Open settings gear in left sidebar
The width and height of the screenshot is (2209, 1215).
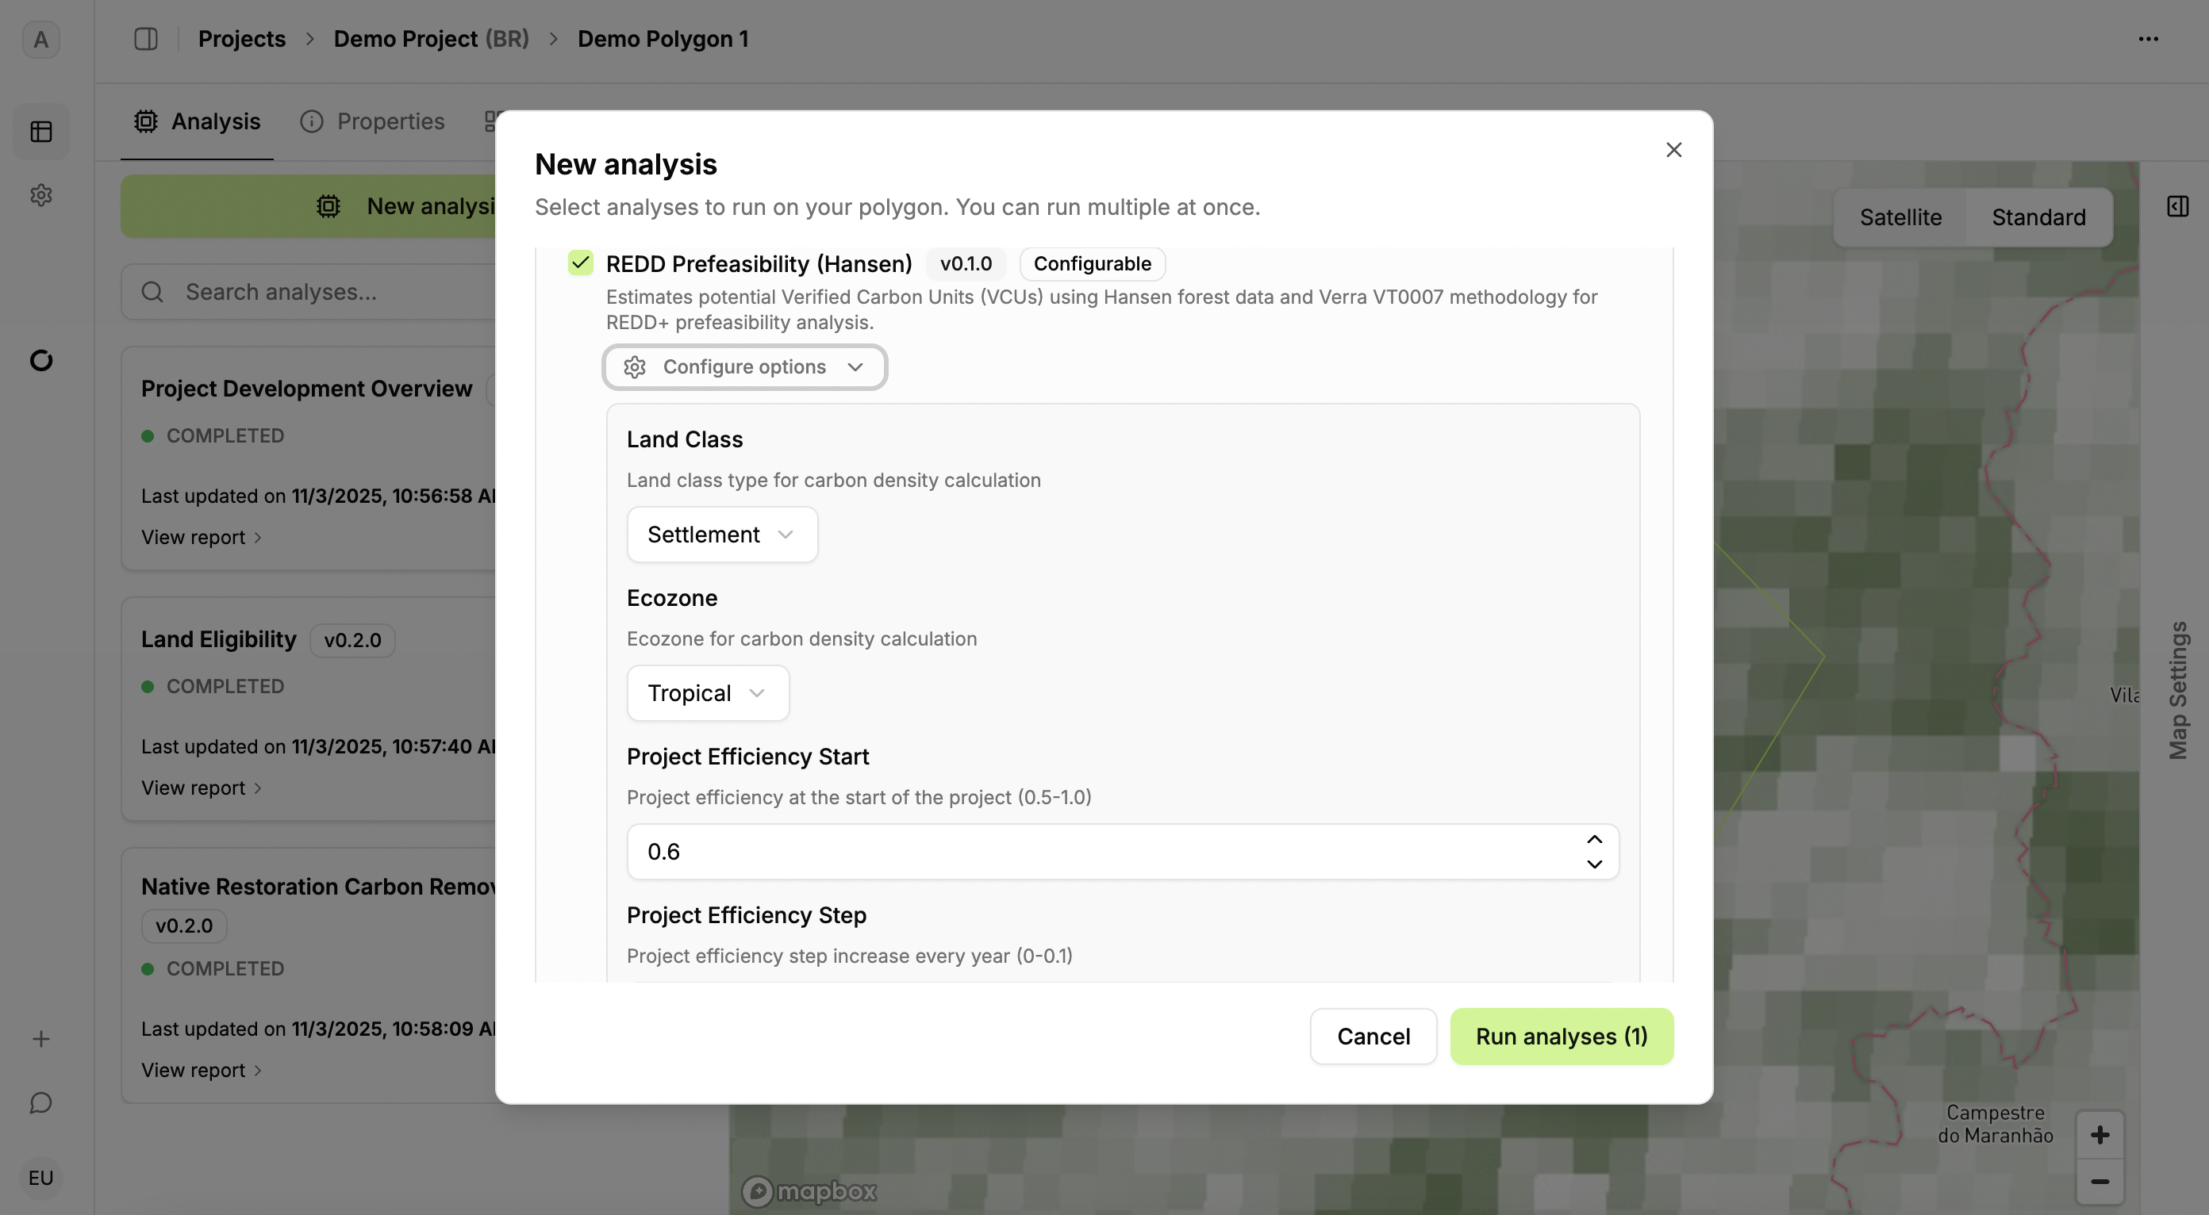point(41,195)
